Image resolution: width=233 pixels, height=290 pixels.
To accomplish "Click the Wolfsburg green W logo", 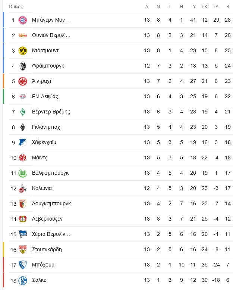I will point(22,173).
